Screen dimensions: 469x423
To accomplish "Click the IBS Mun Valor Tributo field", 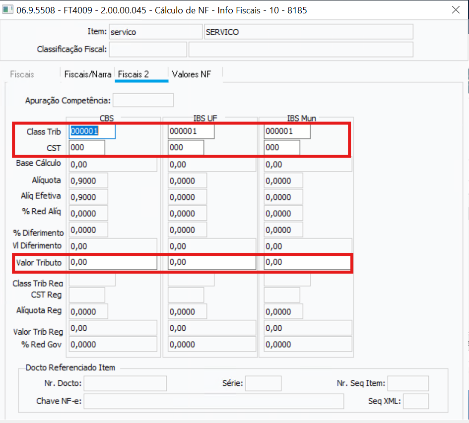I will click(x=308, y=262).
